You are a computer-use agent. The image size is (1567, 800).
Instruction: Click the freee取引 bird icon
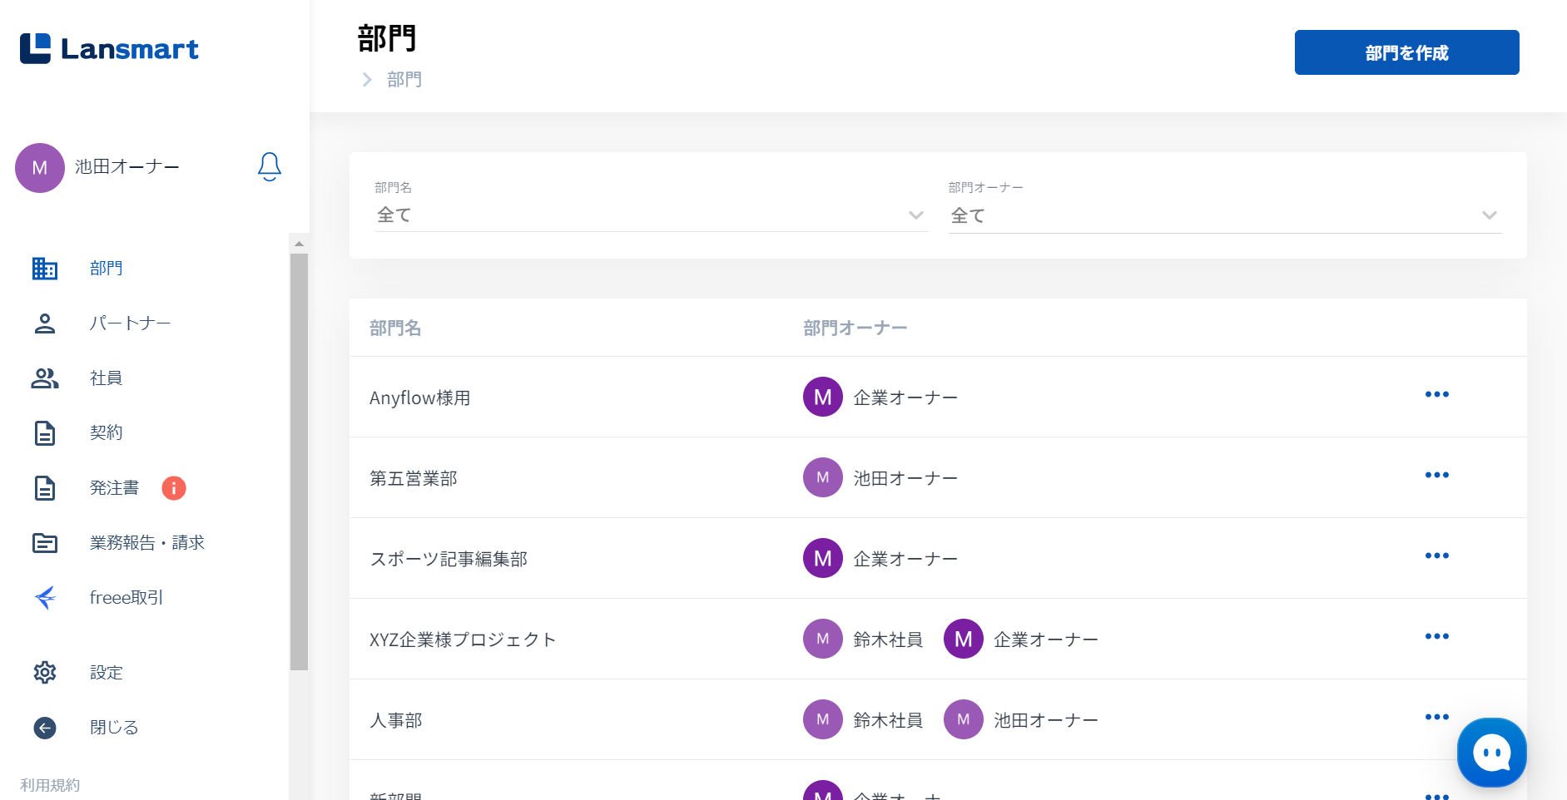(45, 597)
